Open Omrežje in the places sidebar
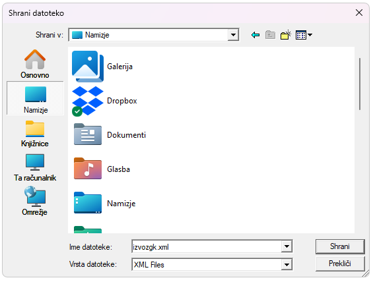This screenshot has height=282, width=373. [35, 202]
